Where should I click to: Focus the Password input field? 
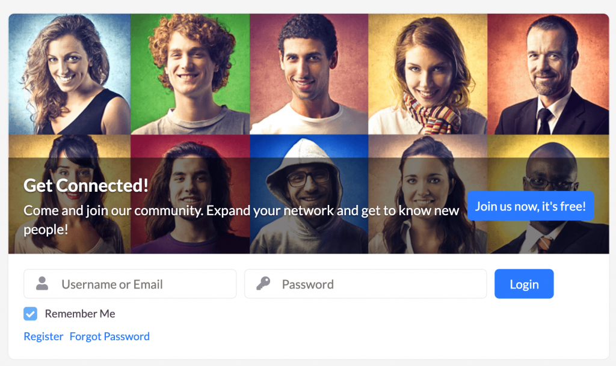tap(365, 284)
